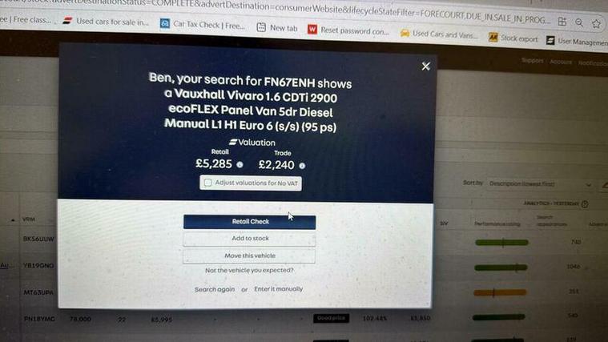608x342 pixels.
Task: Bookmark page with star icon
Action: click(596, 24)
